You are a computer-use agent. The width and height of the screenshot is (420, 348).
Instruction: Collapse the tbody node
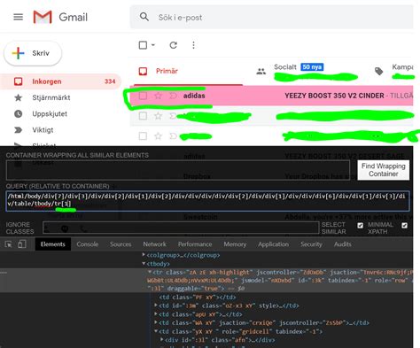[x=144, y=263]
